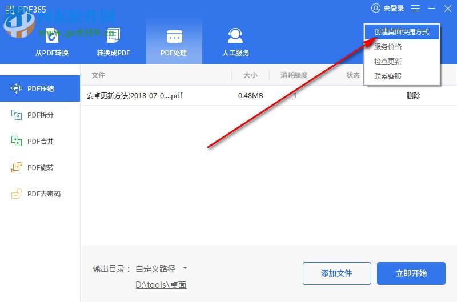The height and width of the screenshot is (302, 457).
Task: Click the 消耗额度 column header
Action: 294,75
